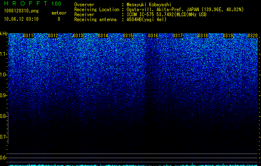Click the 0319 time marker

(228, 36)
